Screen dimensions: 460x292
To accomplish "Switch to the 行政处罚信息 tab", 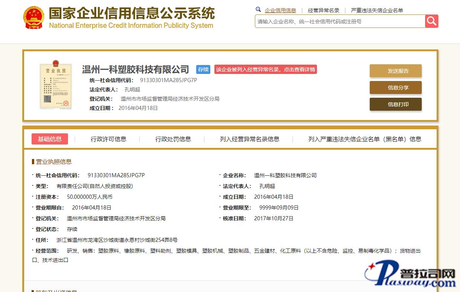I will (x=173, y=139).
